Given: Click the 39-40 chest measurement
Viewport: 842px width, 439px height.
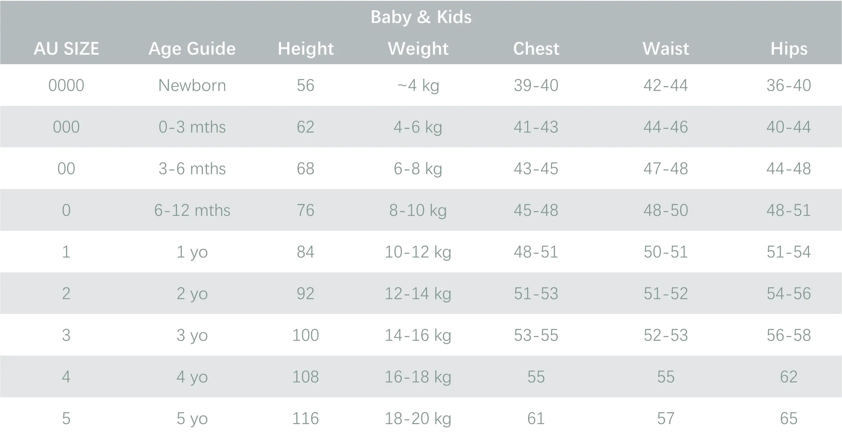Looking at the screenshot, I should tap(536, 85).
